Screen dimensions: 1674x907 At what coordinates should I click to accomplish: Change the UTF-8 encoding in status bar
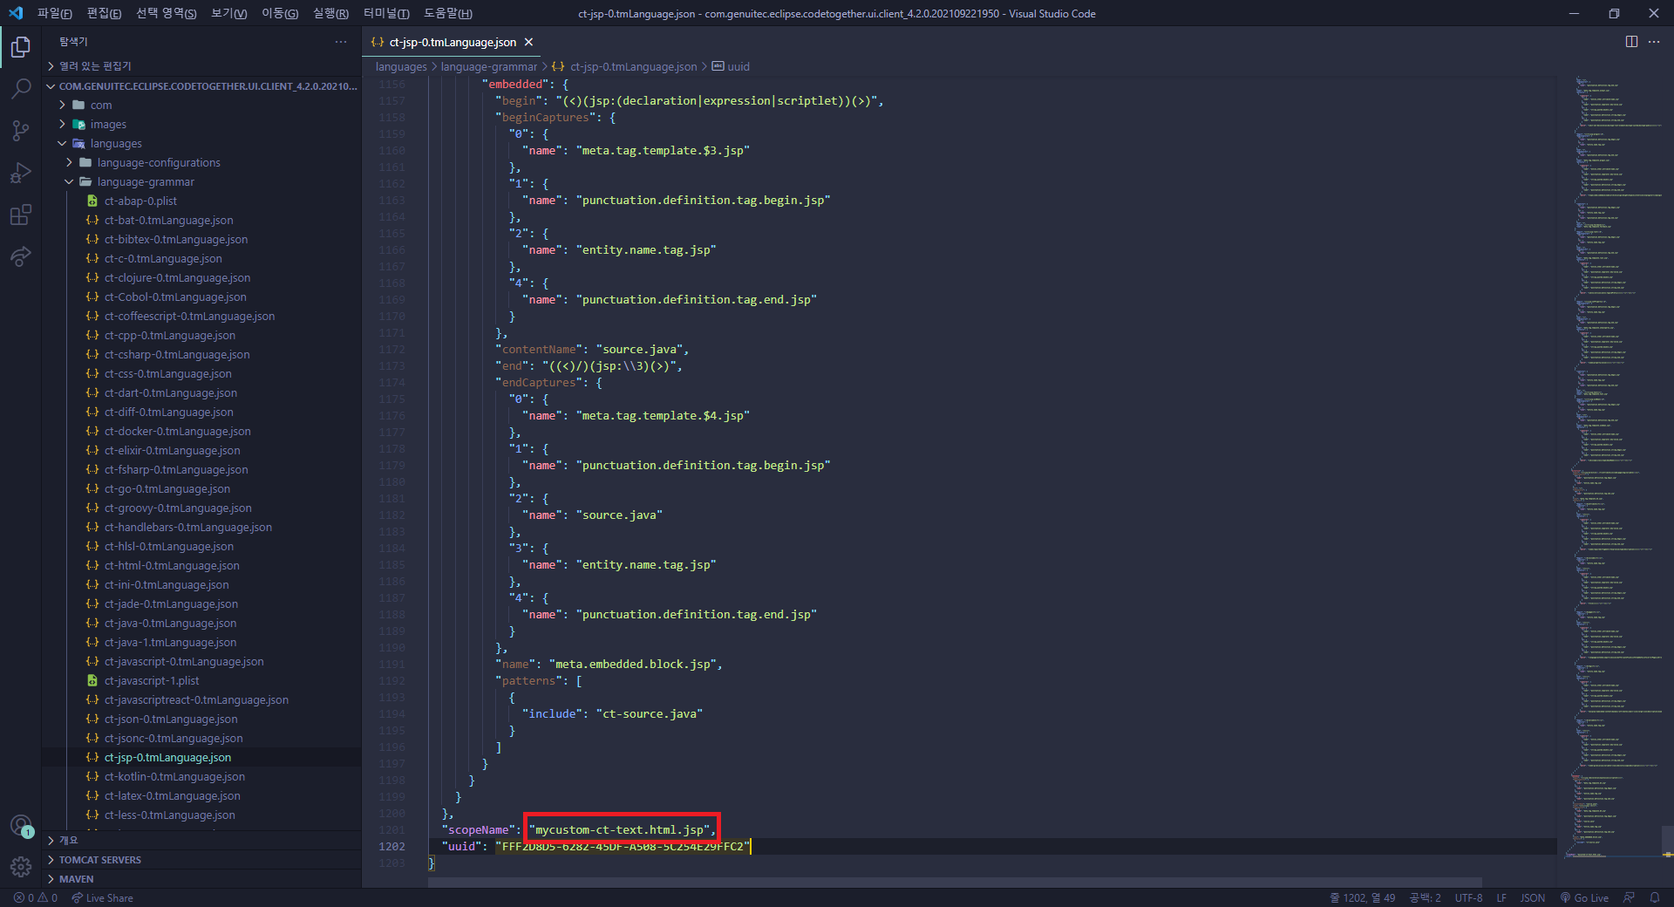1468,897
